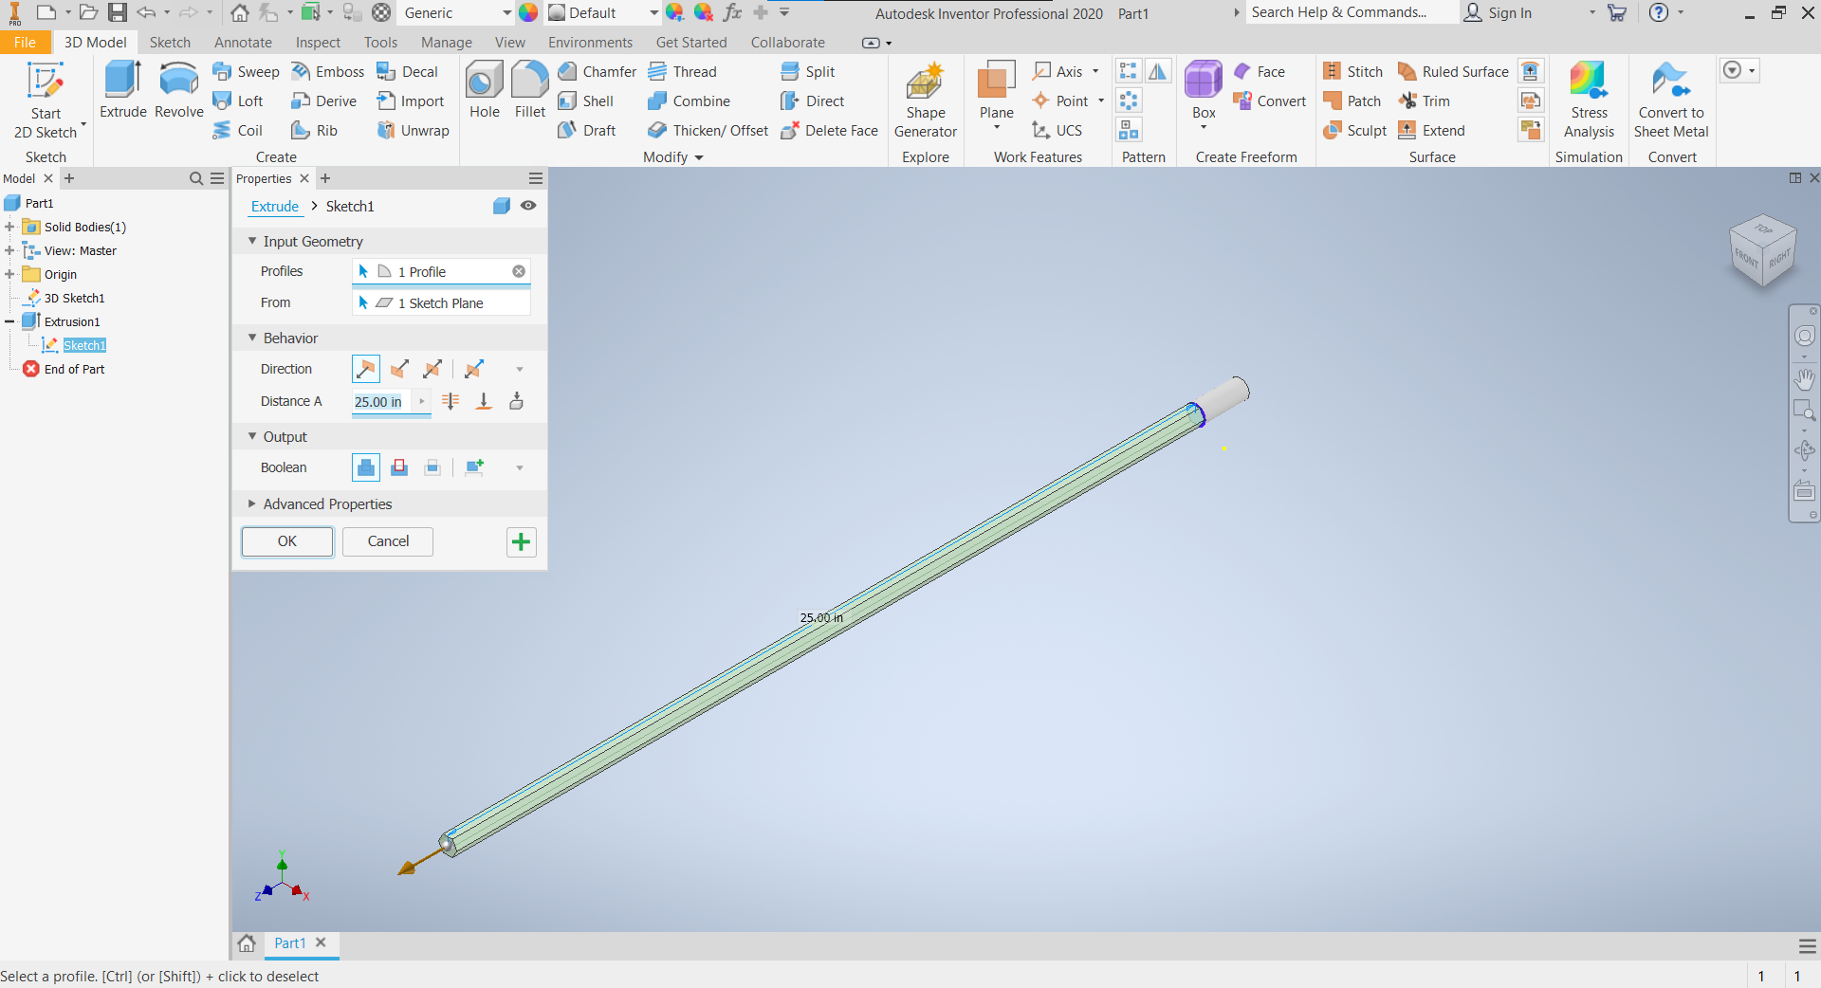Open the appearance color wheel
The width and height of the screenshot is (1821, 988).
click(528, 13)
